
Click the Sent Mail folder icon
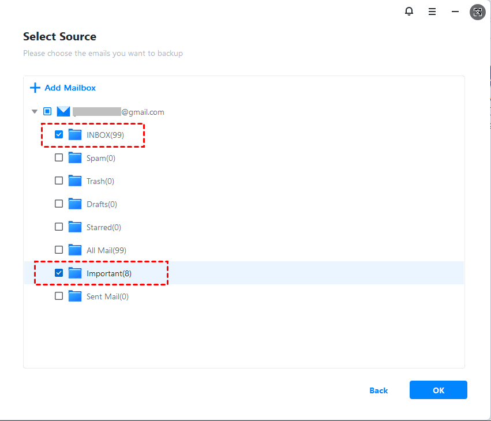pos(75,296)
